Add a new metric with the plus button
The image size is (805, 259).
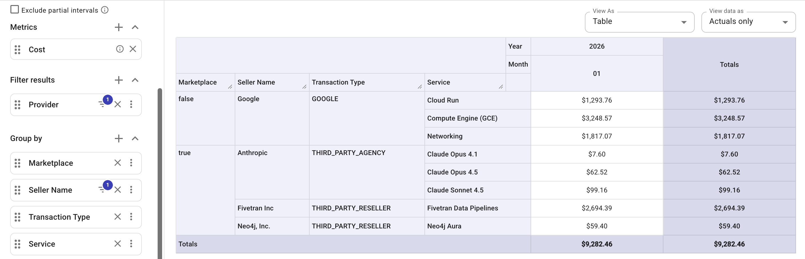pos(118,27)
